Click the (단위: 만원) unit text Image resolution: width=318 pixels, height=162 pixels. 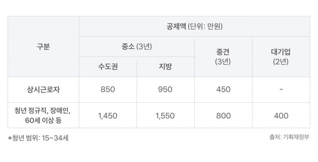pyautogui.click(x=205, y=27)
